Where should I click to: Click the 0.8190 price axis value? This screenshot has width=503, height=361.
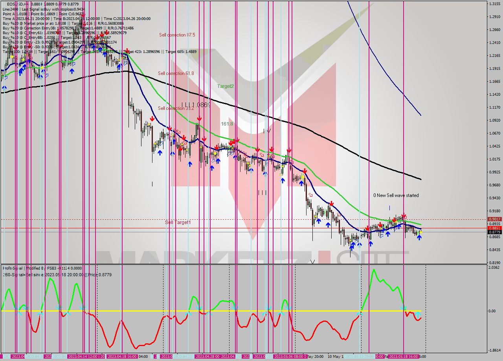pos(494,263)
